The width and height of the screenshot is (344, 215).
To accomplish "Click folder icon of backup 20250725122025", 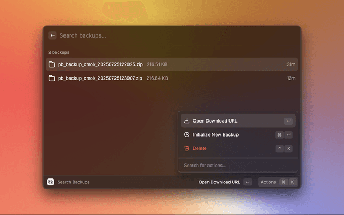I will tap(52, 64).
